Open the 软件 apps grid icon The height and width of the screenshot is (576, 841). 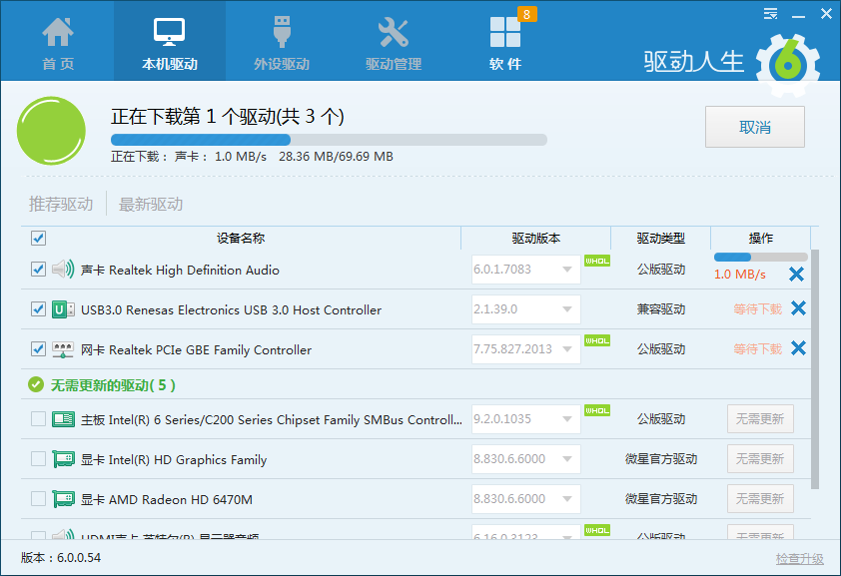pyautogui.click(x=505, y=34)
